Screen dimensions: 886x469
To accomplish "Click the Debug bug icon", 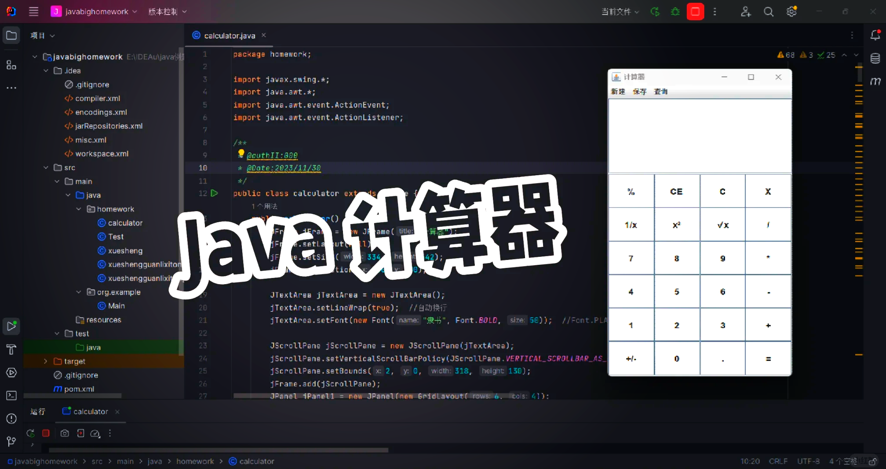I will pyautogui.click(x=675, y=12).
